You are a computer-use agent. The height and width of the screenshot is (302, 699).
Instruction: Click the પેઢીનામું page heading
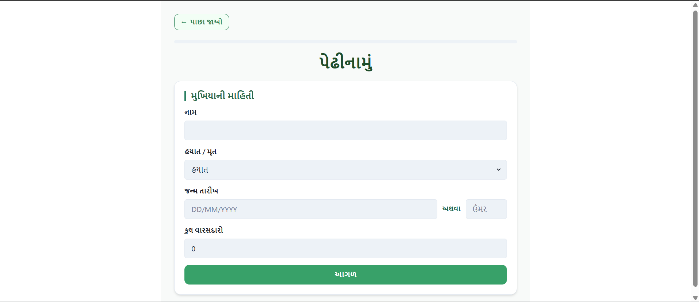coord(345,62)
